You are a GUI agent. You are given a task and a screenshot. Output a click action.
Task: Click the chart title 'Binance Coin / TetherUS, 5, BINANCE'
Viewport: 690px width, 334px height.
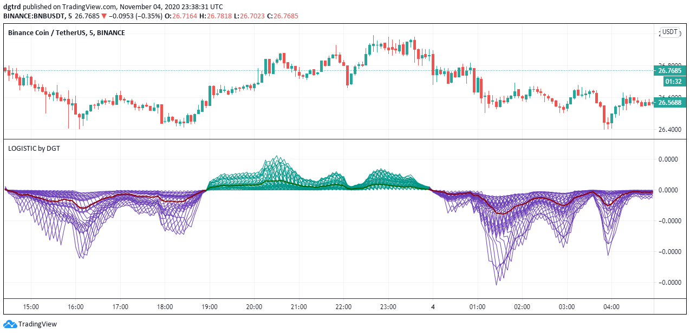tap(66, 33)
